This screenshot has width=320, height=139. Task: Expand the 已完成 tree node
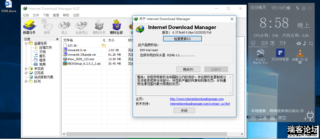(x=26, y=73)
